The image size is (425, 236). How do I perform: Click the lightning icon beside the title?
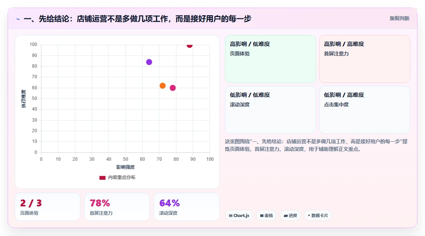click(x=18, y=19)
